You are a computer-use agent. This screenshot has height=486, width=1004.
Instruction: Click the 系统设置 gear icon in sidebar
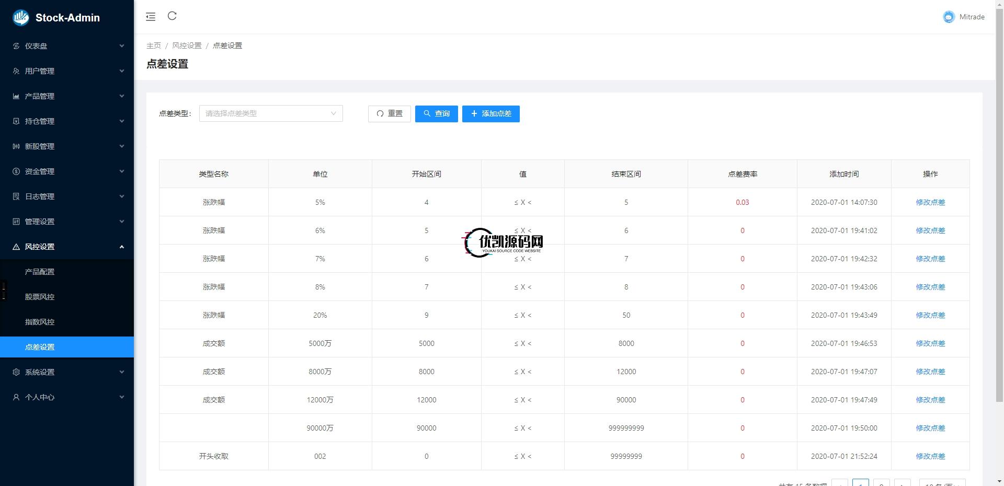(16, 372)
